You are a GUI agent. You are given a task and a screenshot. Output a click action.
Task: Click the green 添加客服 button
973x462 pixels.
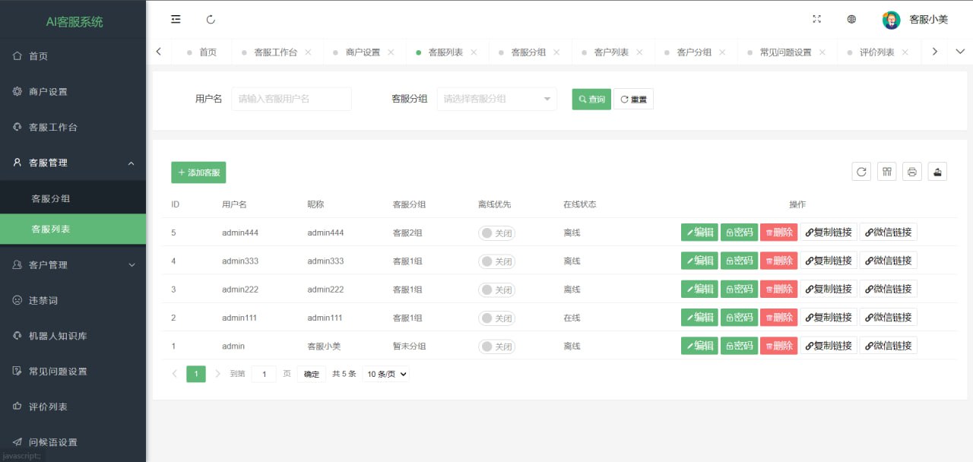point(198,172)
